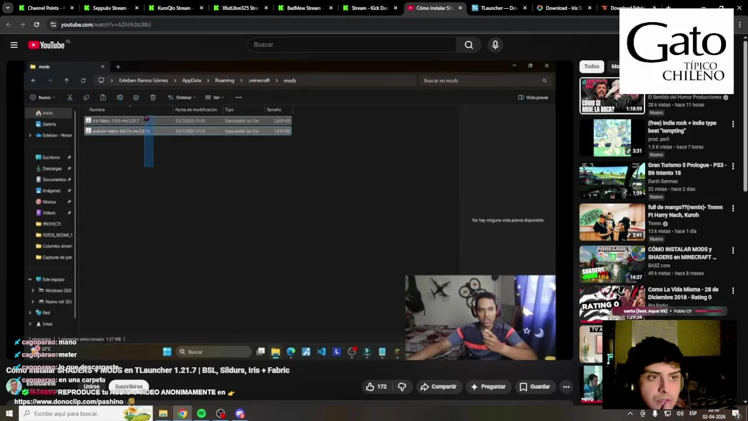Image resolution: width=748 pixels, height=421 pixels.
Task: Close the TLauncher tab
Action: [525, 8]
